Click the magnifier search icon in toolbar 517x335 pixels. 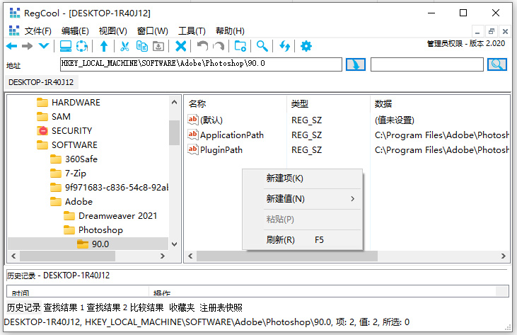pos(262,46)
